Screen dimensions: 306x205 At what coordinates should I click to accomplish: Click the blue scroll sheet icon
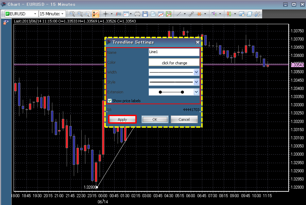point(250,14)
